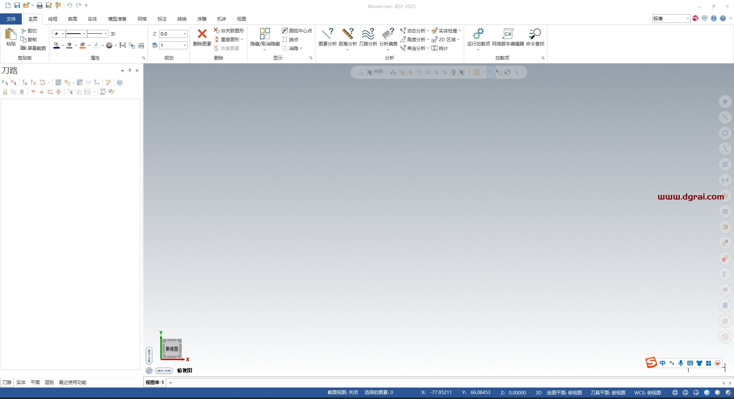Toggle 截面视图: 关闭 section view status

coord(343,393)
